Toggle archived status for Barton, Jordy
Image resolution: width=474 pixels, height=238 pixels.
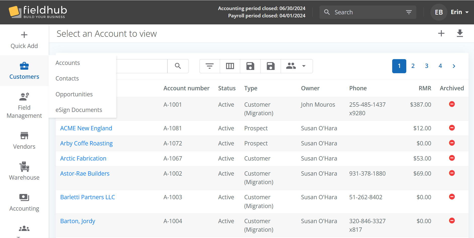pyautogui.click(x=452, y=221)
